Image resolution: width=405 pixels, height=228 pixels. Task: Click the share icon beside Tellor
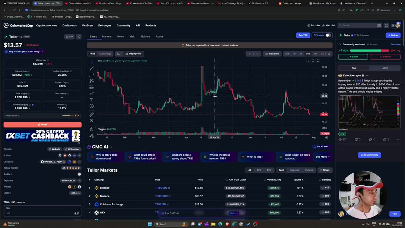79,36
